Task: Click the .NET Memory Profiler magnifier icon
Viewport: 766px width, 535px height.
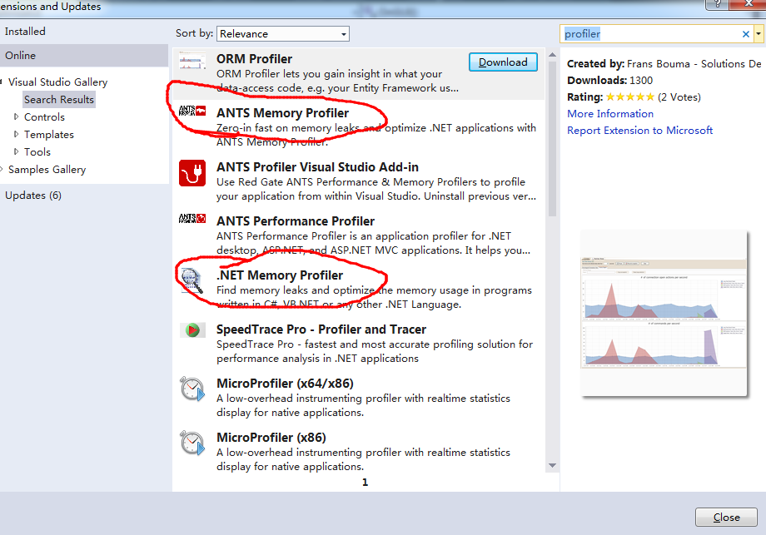Action: click(192, 280)
